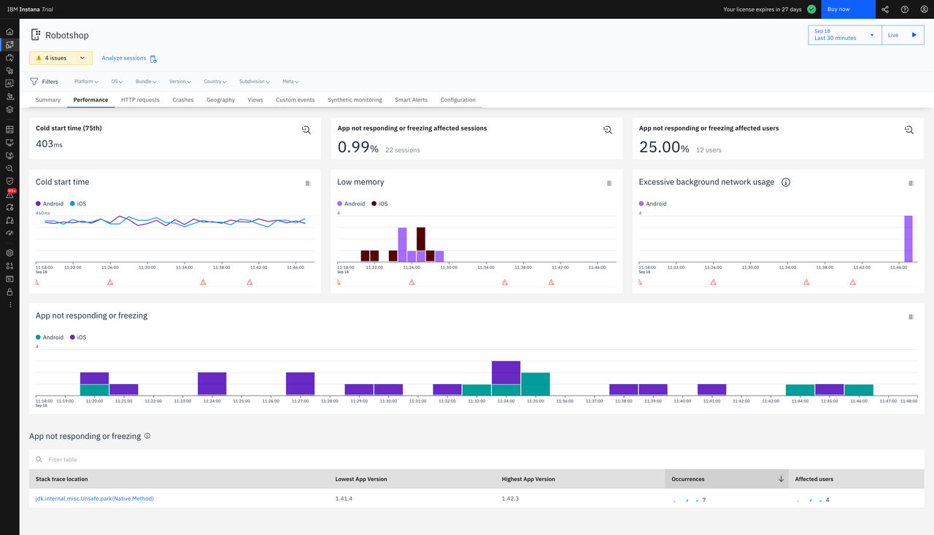Click the Buy now button
The width and height of the screenshot is (934, 535).
click(x=848, y=9)
